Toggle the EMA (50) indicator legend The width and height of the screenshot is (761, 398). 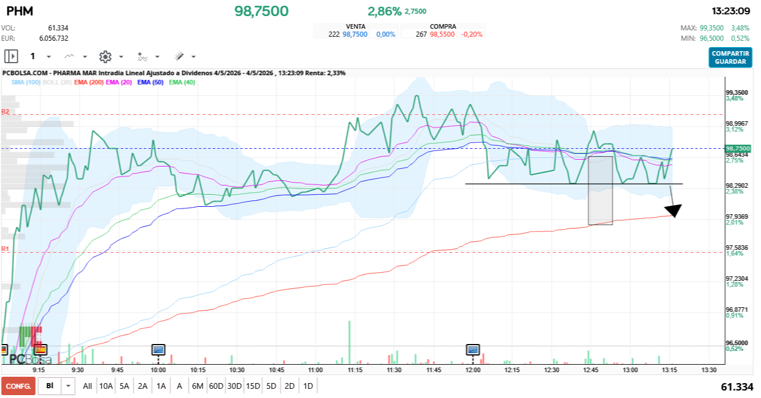pyautogui.click(x=151, y=83)
